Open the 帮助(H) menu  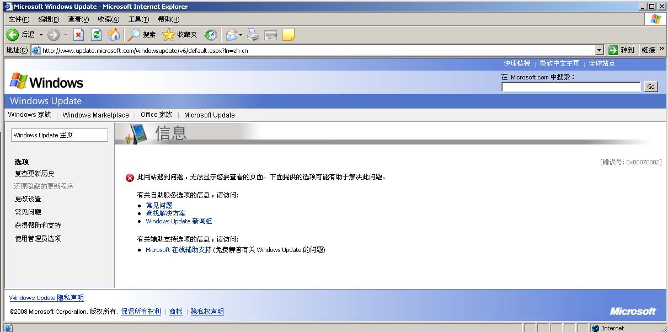[x=168, y=19]
